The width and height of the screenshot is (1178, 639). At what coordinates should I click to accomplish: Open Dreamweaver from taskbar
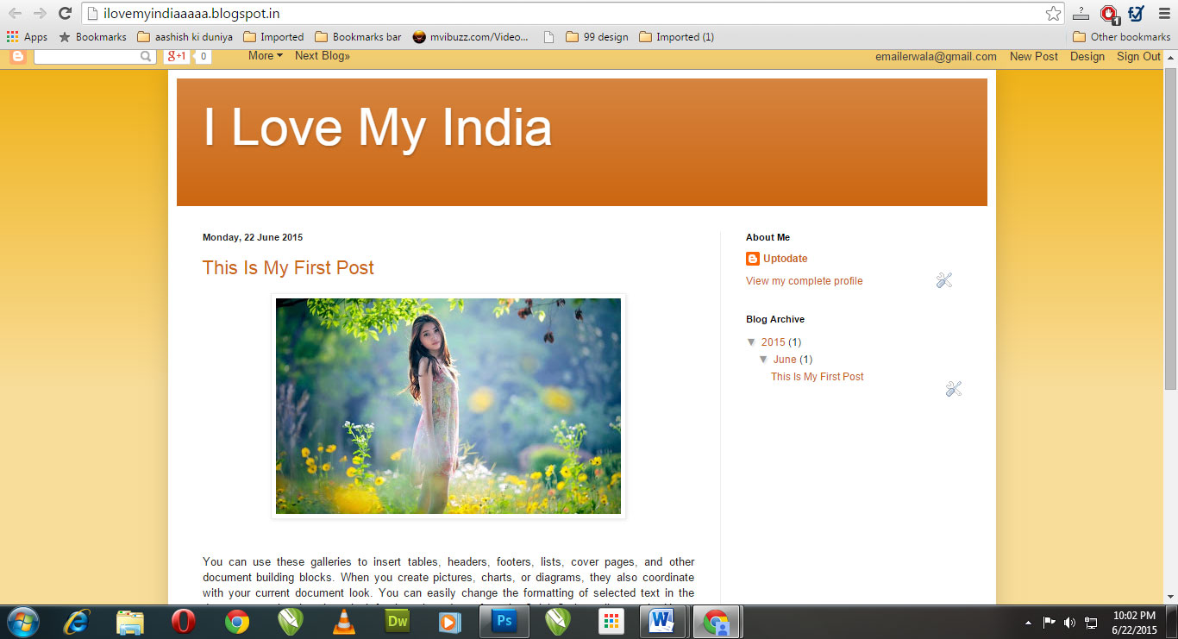[398, 621]
